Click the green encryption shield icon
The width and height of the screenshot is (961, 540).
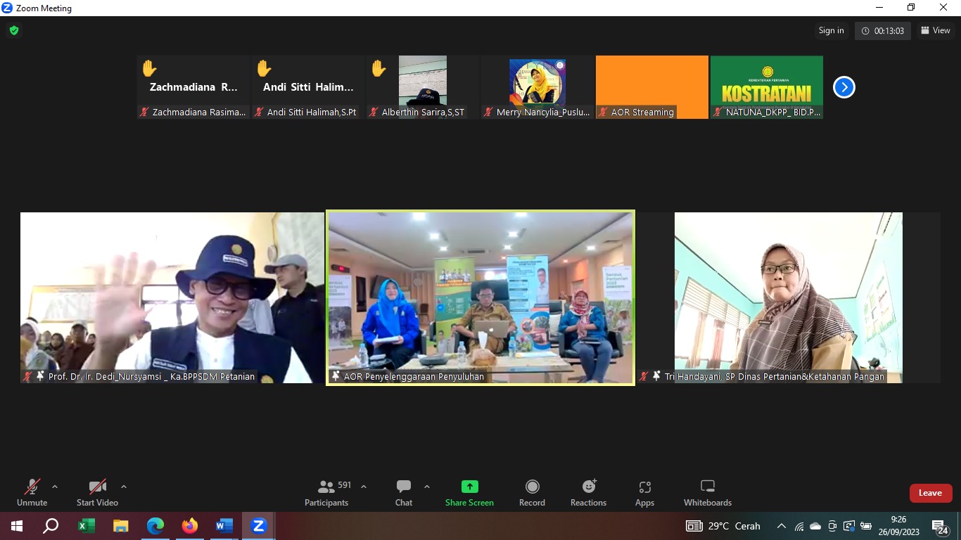pos(13,31)
